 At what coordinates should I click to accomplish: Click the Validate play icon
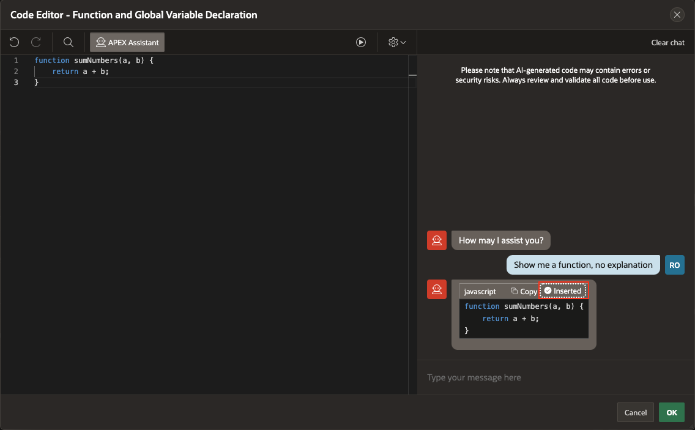click(361, 42)
